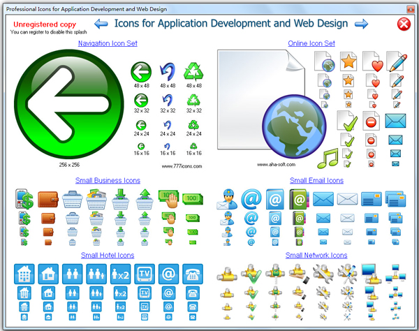Click the 48 x 48 green recycle icon
This screenshot has width=419, height=331.
[x=193, y=72]
